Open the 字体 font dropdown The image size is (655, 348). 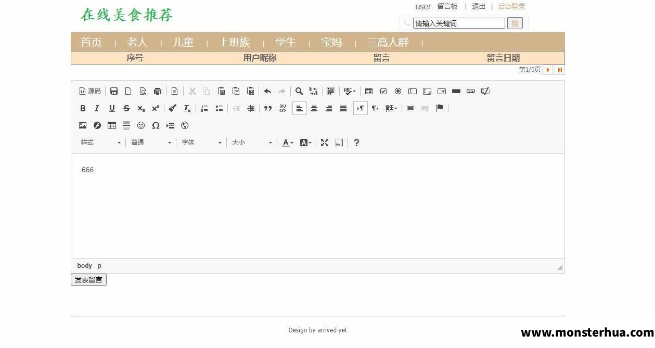[201, 143]
